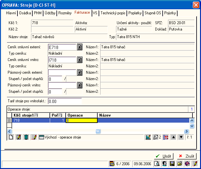Select the Rozměry tab
The width and height of the screenshot is (201, 169).
coord(65,13)
